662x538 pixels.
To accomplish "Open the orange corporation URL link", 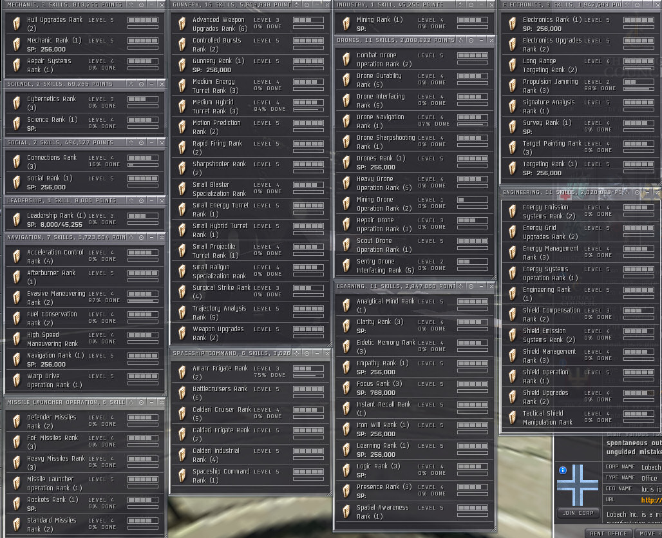I will (x=651, y=500).
